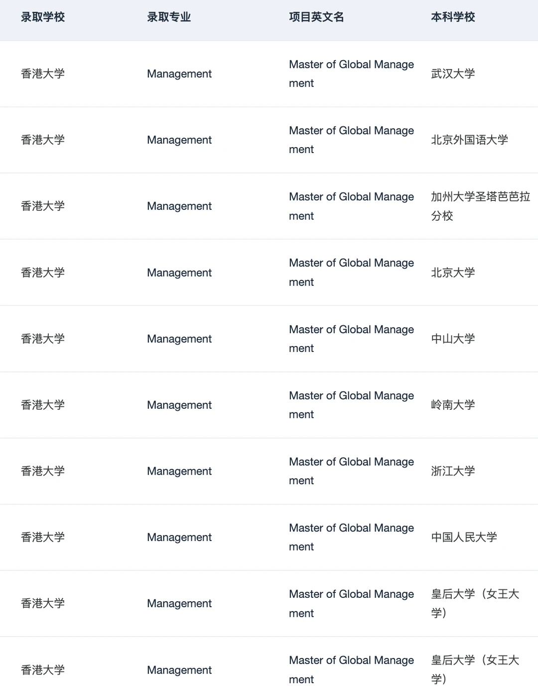
Task: Select the 项目英文名 column header
Action: pos(316,17)
